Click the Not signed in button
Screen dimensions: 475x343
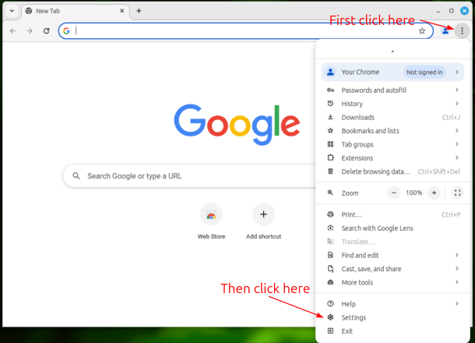pyautogui.click(x=424, y=72)
